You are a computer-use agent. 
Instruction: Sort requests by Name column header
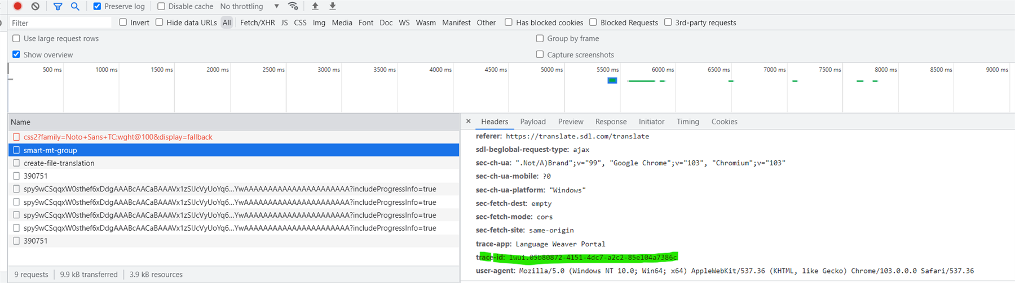click(x=234, y=122)
